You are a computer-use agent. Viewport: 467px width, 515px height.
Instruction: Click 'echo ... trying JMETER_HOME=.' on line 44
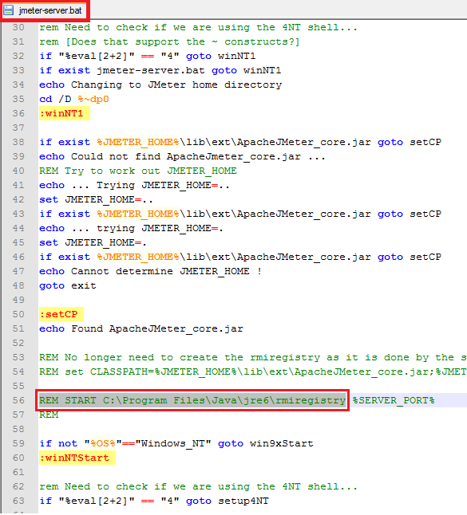pos(131,228)
